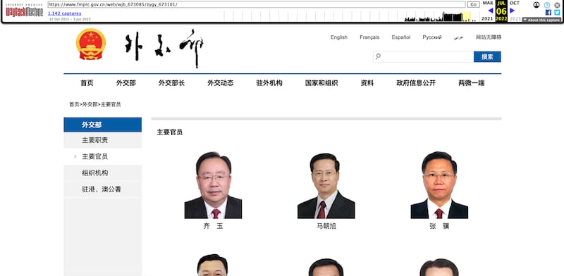Image resolution: width=564 pixels, height=276 pixels.
Task: Click the national emblem logo
Action: point(91,44)
